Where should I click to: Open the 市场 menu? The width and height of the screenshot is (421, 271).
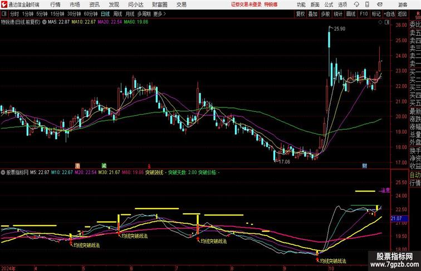(x=75, y=4)
